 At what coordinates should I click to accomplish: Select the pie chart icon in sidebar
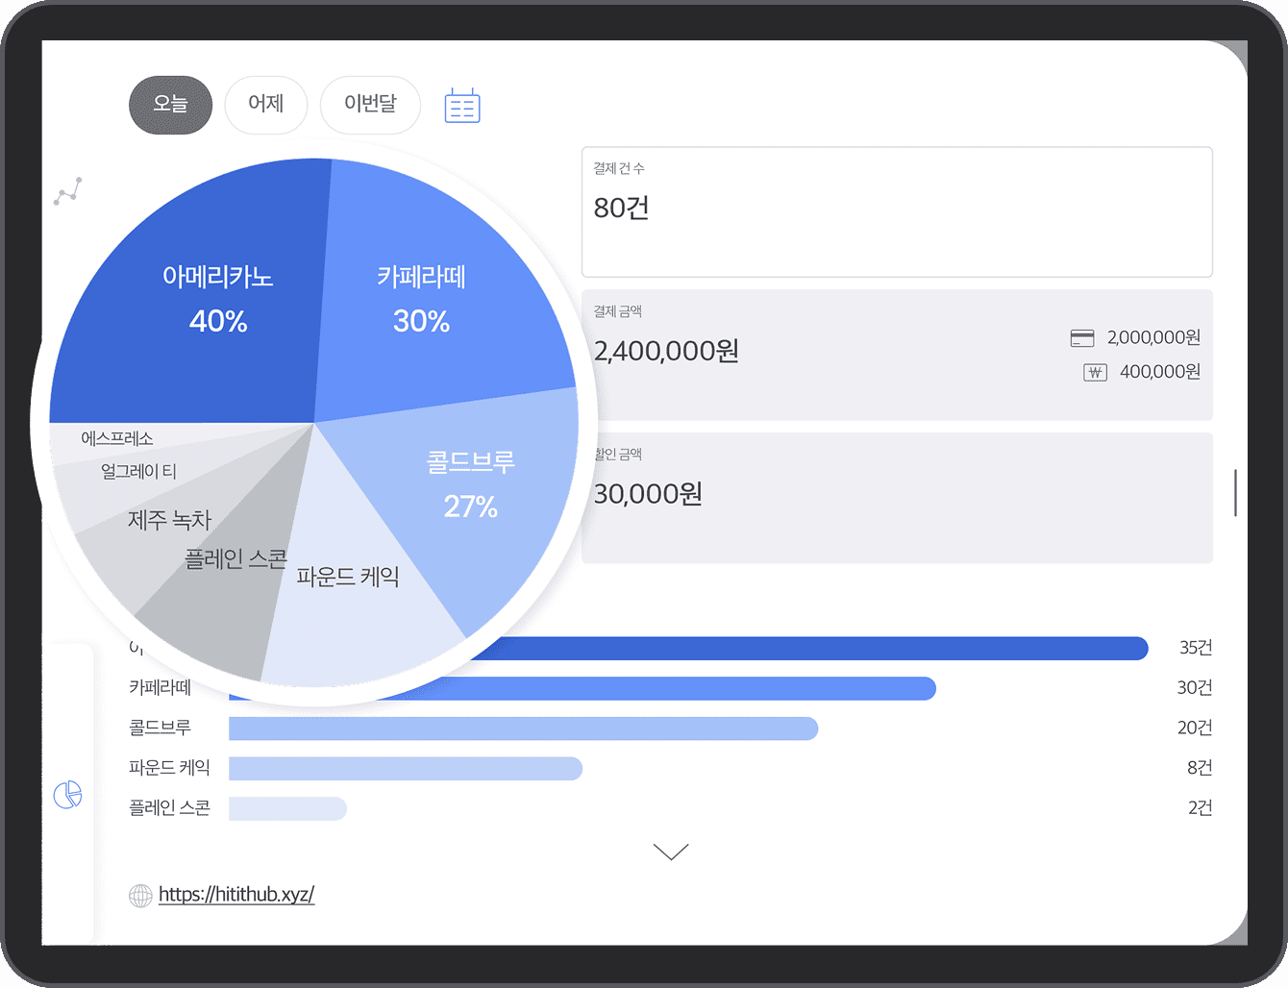coord(67,795)
